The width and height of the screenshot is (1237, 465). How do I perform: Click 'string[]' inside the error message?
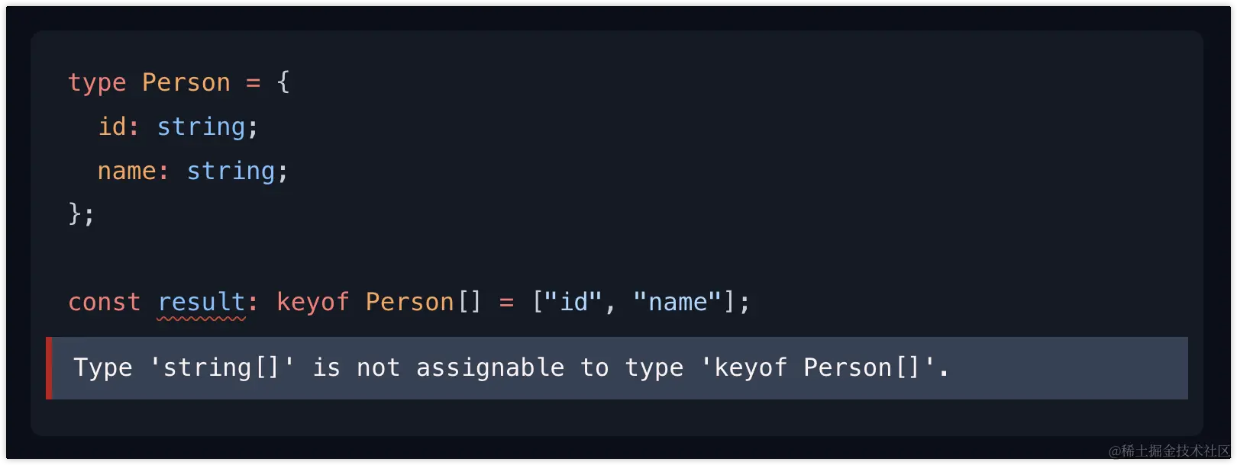click(222, 367)
